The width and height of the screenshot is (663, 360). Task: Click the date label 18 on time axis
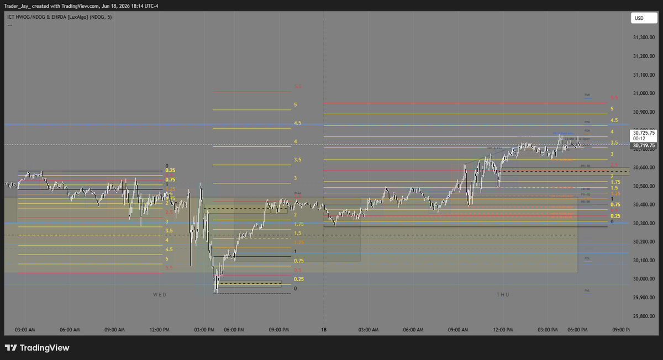(x=324, y=330)
